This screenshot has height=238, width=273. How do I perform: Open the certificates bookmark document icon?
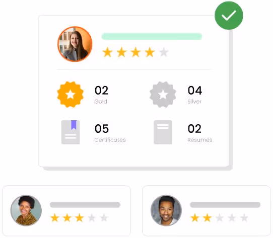[71, 132]
